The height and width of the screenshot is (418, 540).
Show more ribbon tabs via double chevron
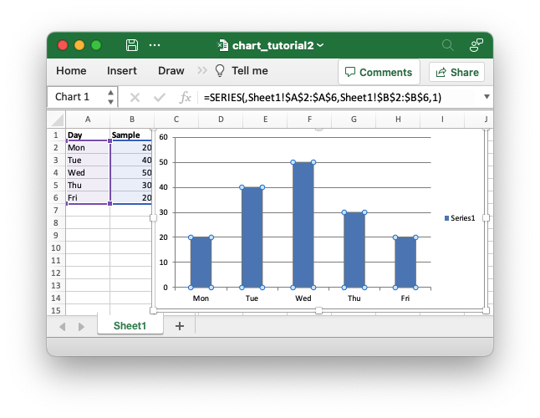202,71
